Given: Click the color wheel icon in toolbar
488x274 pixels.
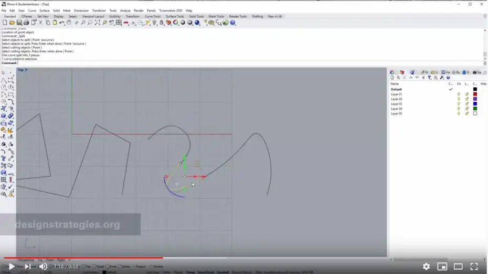Looking at the screenshot, I should 176,23.
